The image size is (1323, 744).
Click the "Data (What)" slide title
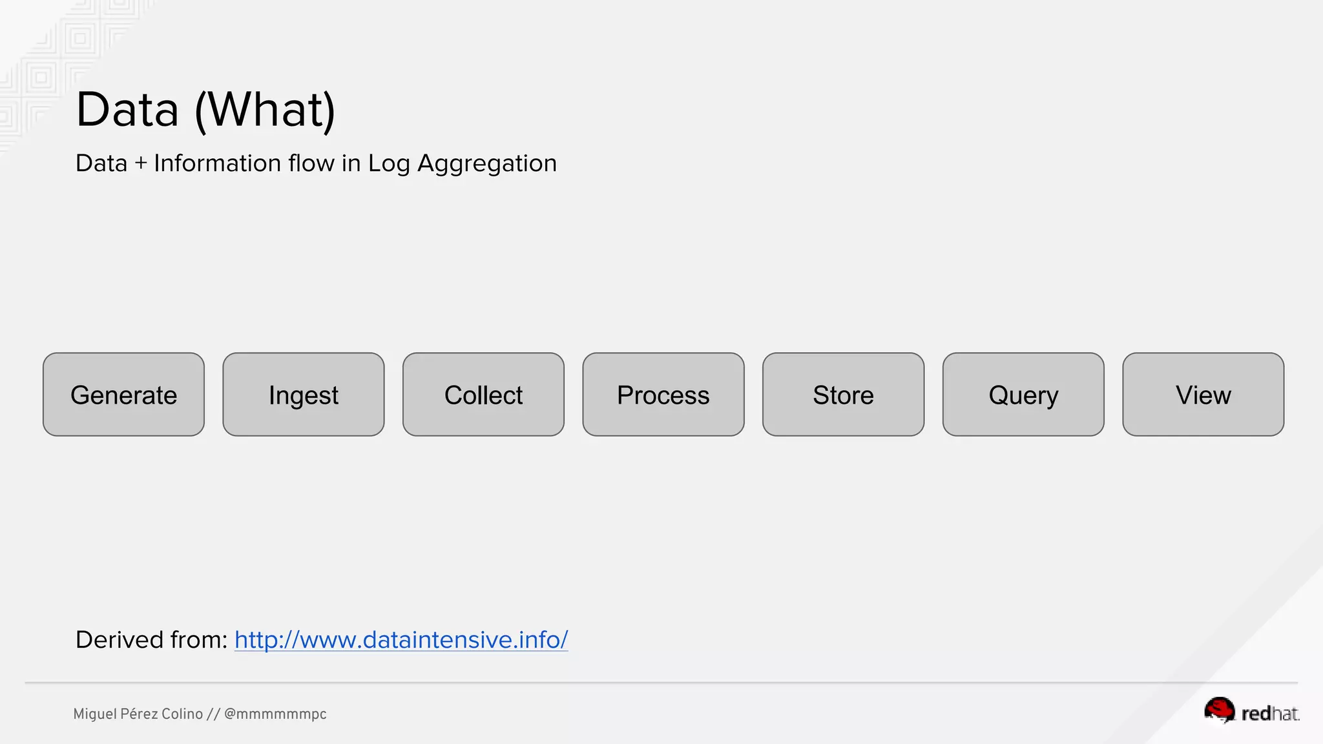point(205,110)
